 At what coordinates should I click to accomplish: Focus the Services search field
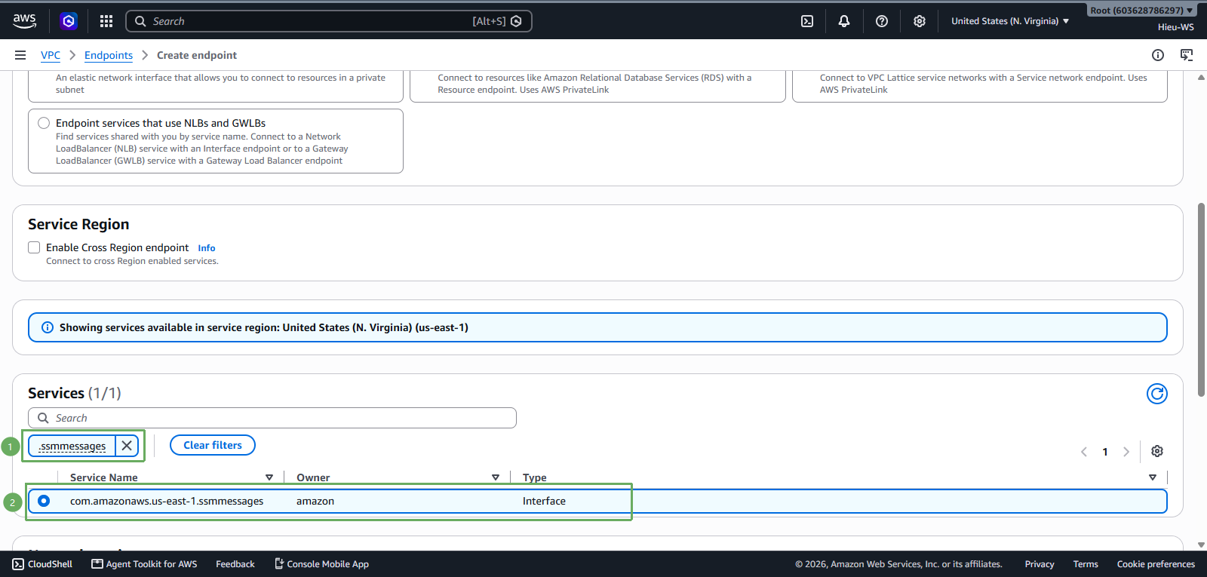272,418
